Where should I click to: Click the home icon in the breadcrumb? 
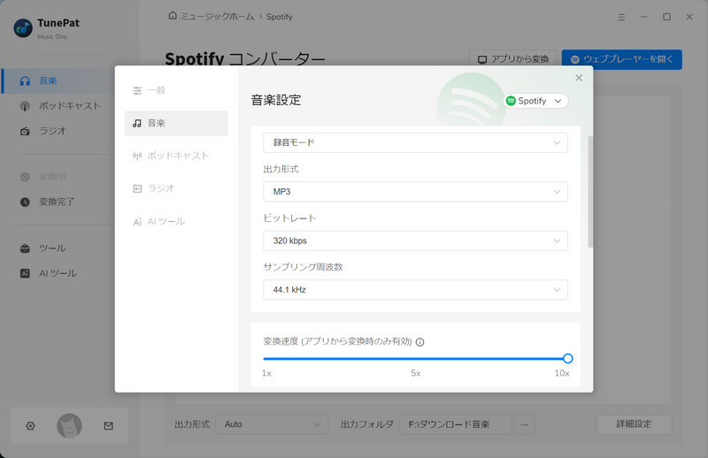173,16
